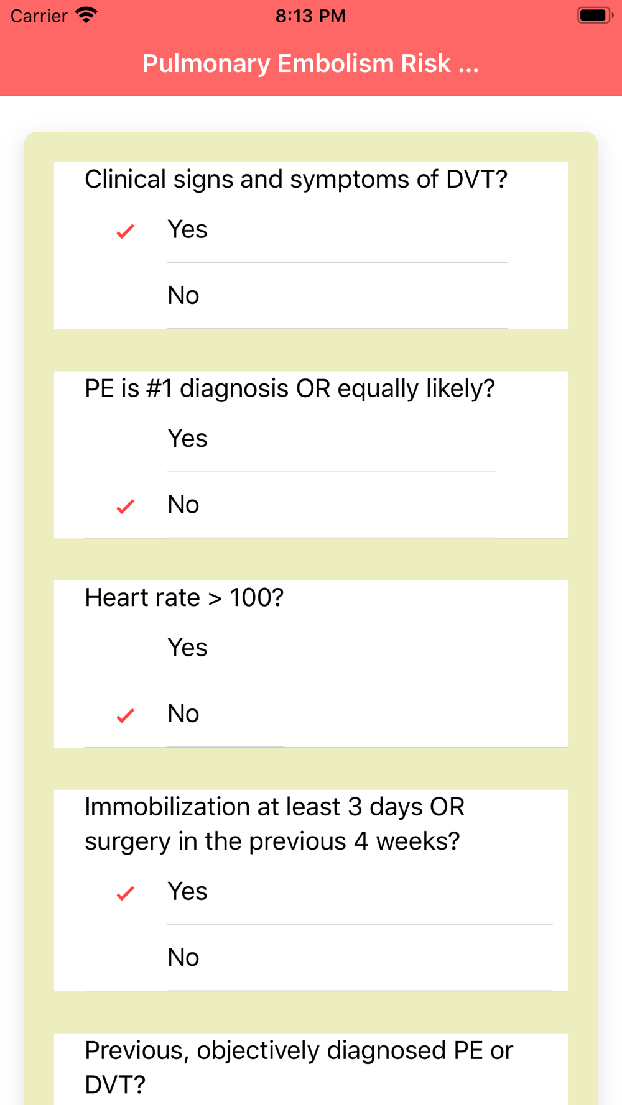Pick Yes for immobilization or recent surgery
The width and height of the screenshot is (622, 1105).
pyautogui.click(x=318, y=891)
